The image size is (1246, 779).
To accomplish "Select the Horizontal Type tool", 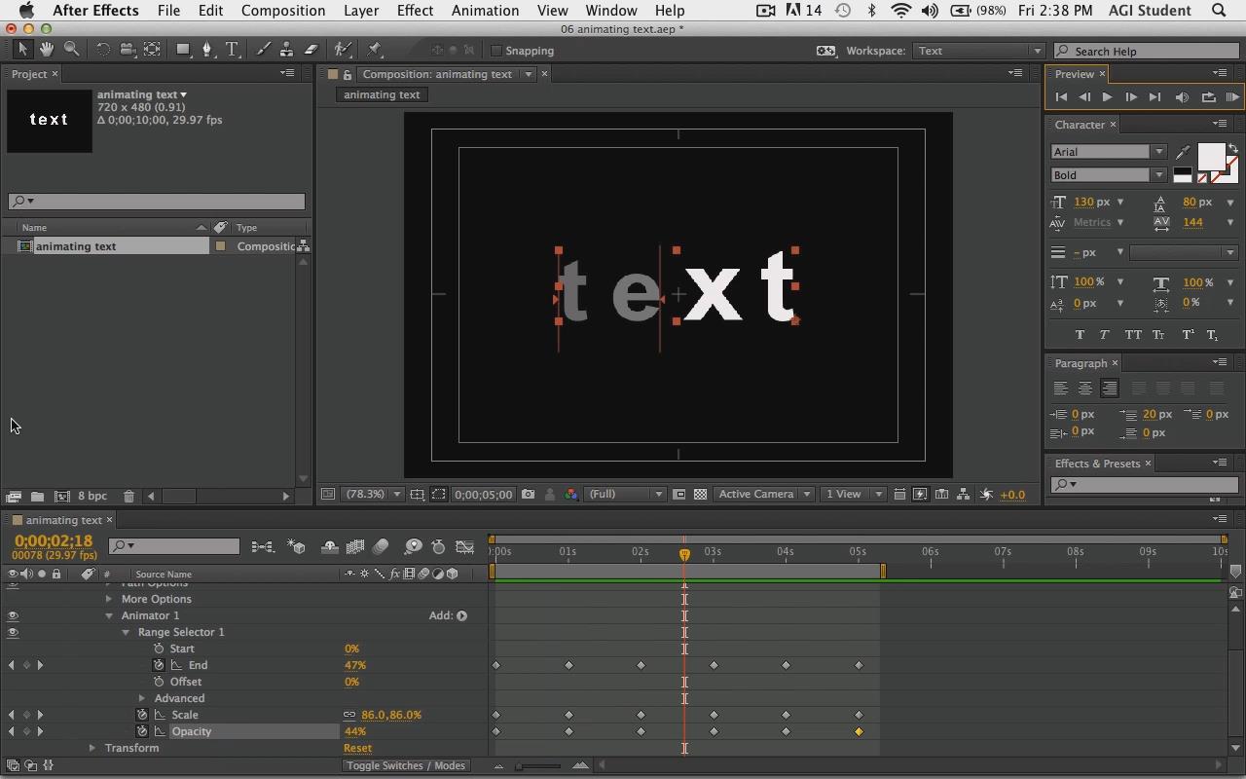I will click(233, 50).
